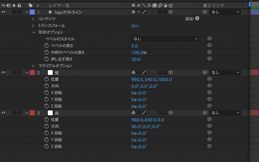Screen dimensions: 259x162
Task: Click 押し出す深さ value 50.0
Action: (x=136, y=59)
